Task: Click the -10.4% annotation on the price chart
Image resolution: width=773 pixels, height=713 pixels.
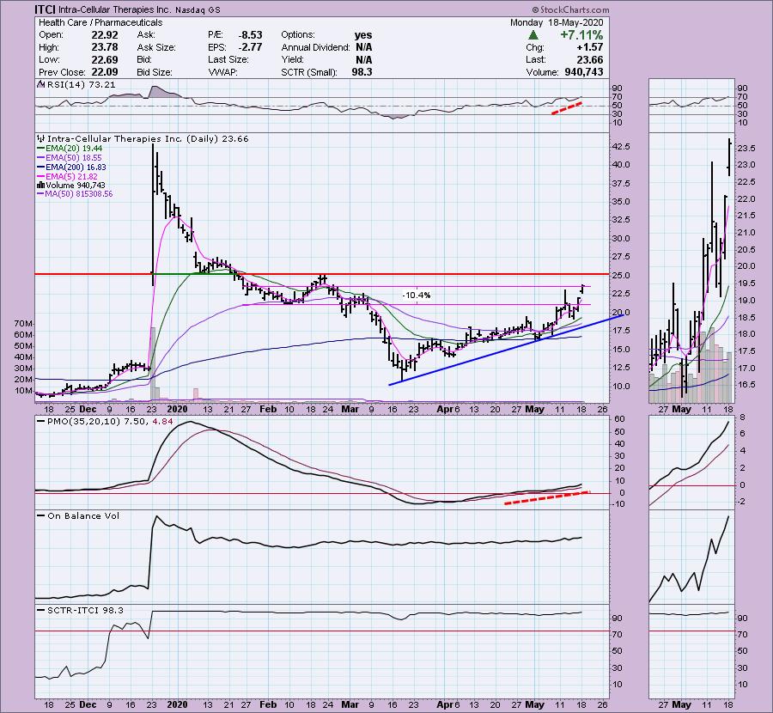Action: (x=417, y=295)
